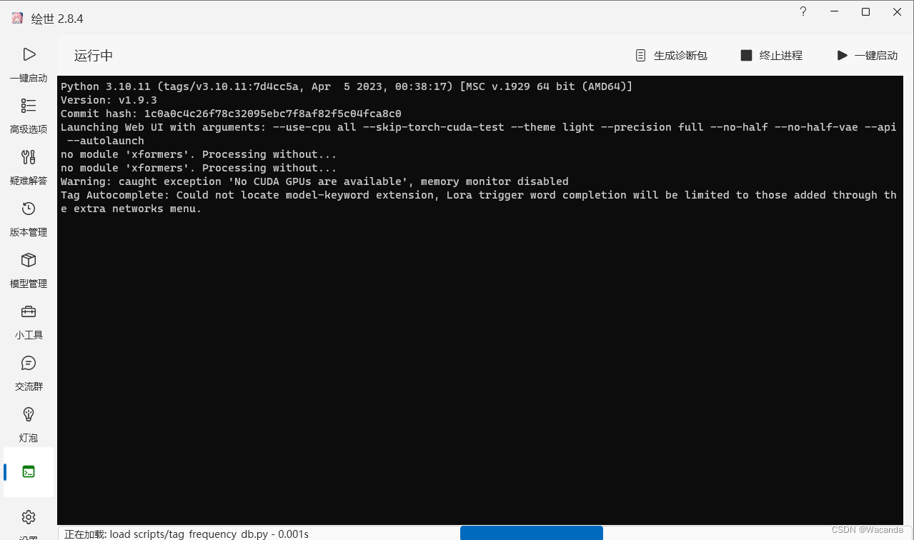Open 灯泡 lightbulb page in sidebar
This screenshot has width=914, height=540.
pyautogui.click(x=29, y=424)
